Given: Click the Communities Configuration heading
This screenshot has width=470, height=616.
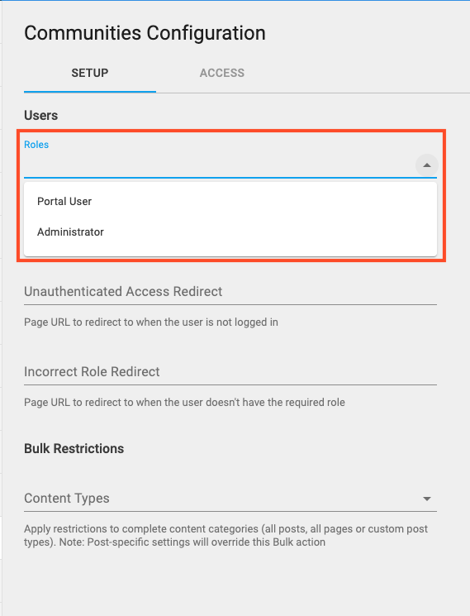Looking at the screenshot, I should (x=145, y=33).
